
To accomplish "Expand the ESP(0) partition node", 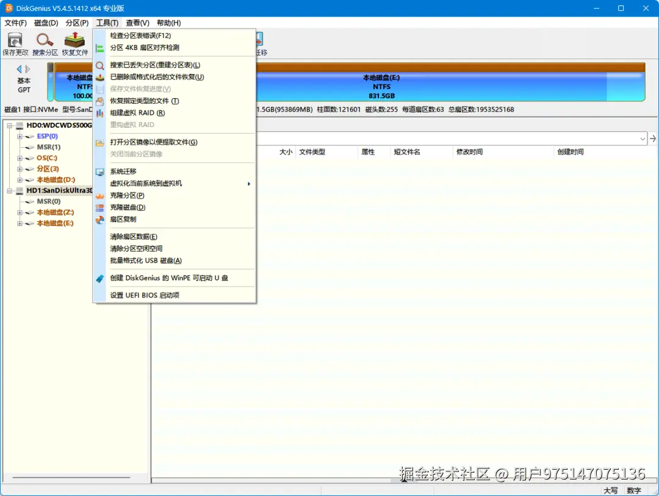I will [x=20, y=136].
